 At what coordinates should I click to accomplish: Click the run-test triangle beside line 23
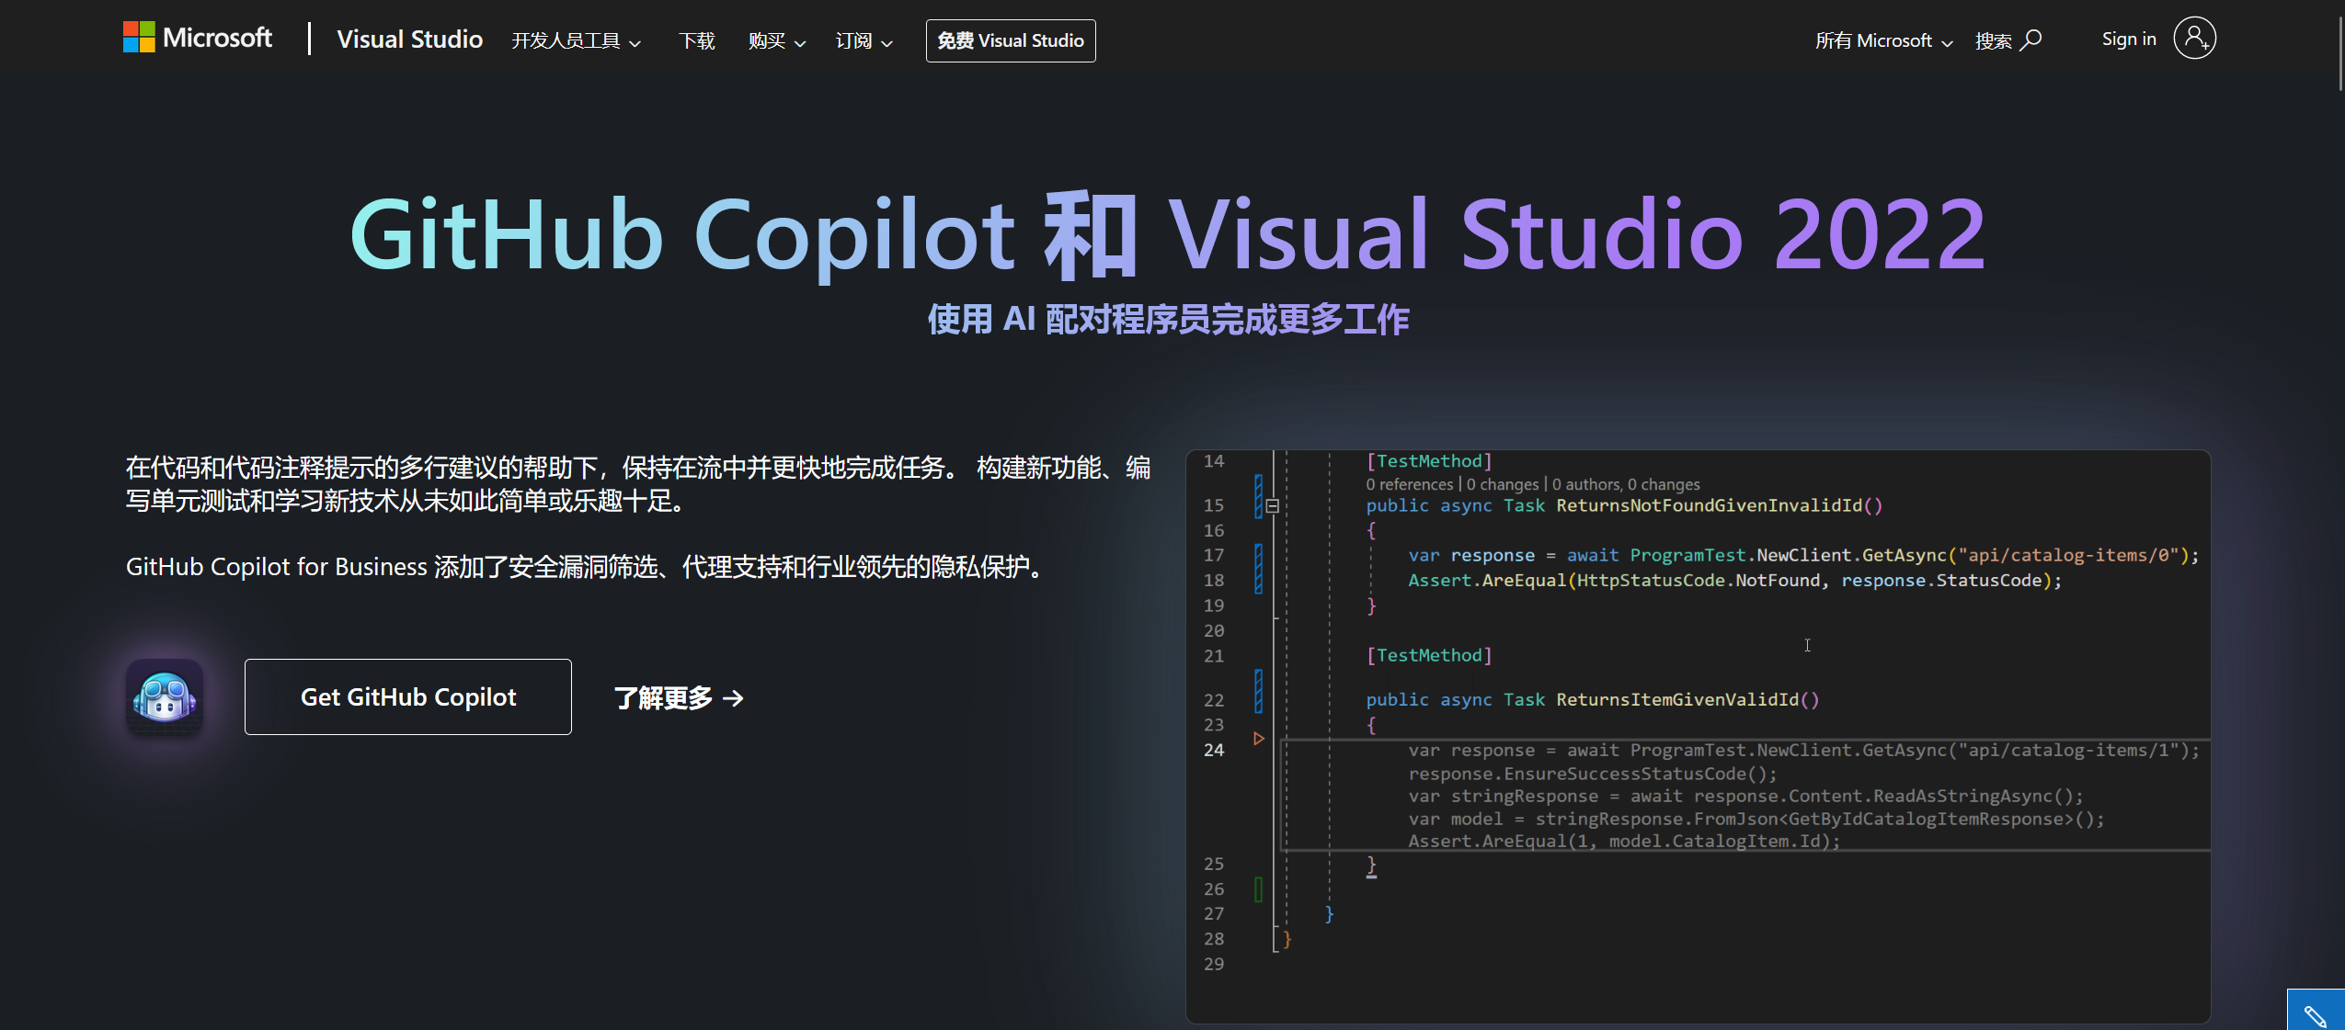(x=1259, y=737)
